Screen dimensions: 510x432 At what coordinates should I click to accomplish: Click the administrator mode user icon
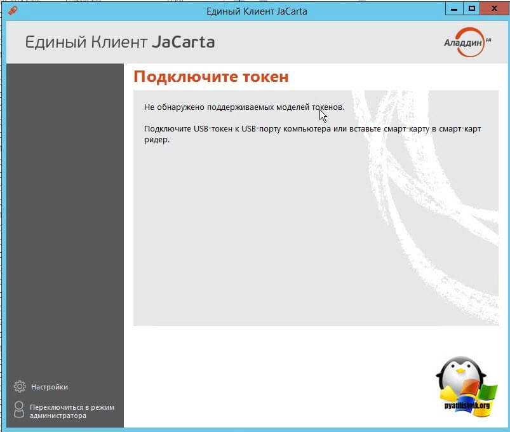19,410
